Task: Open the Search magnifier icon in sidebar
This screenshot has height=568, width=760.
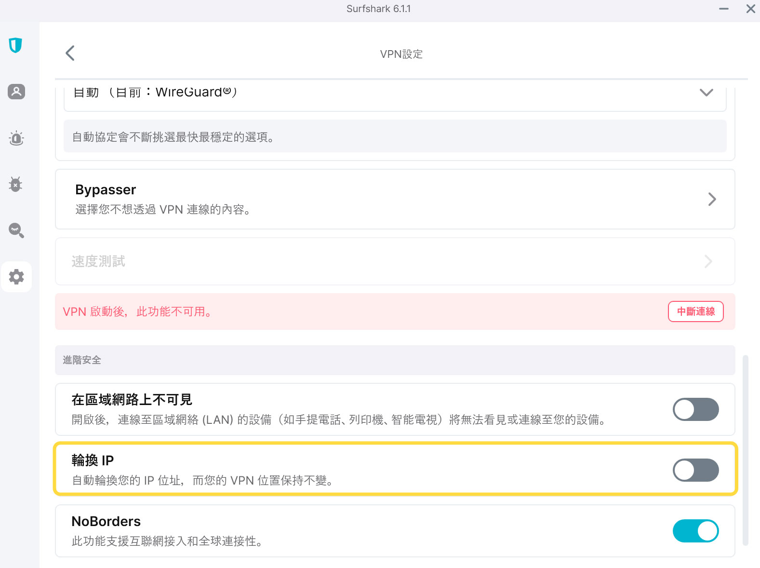Action: click(16, 230)
